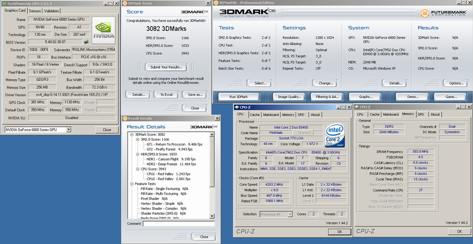
Task: Click the Game button in 3DMark06
Action: coord(451,97)
